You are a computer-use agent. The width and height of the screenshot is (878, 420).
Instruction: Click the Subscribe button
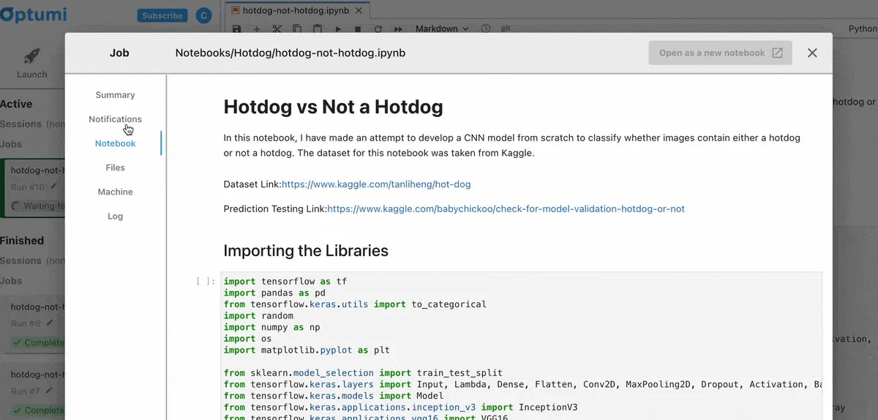click(x=162, y=15)
